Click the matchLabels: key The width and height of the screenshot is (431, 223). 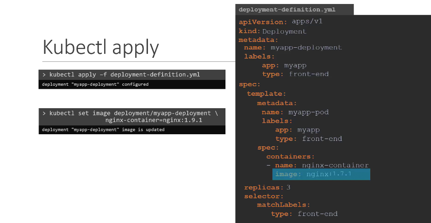283,205
